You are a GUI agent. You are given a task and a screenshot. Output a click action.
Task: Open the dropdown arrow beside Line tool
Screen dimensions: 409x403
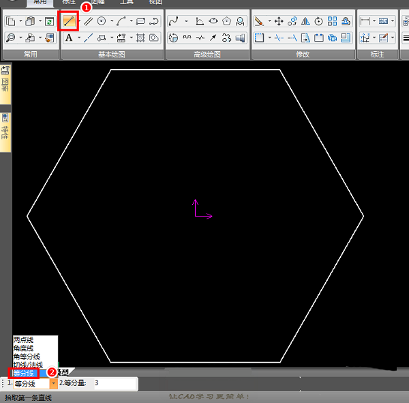pyautogui.click(x=78, y=21)
